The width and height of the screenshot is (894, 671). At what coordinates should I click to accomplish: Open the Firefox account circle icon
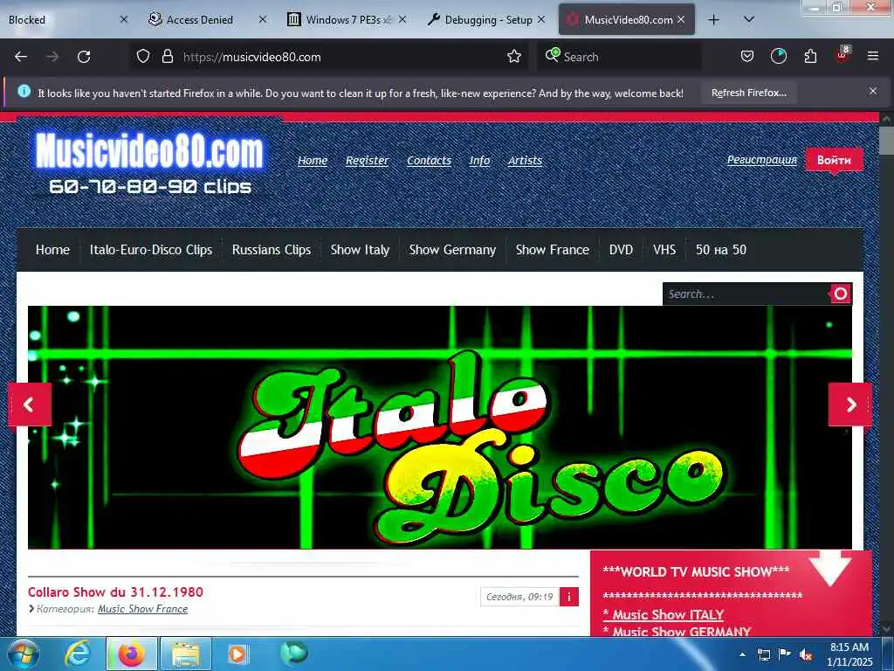(x=778, y=57)
